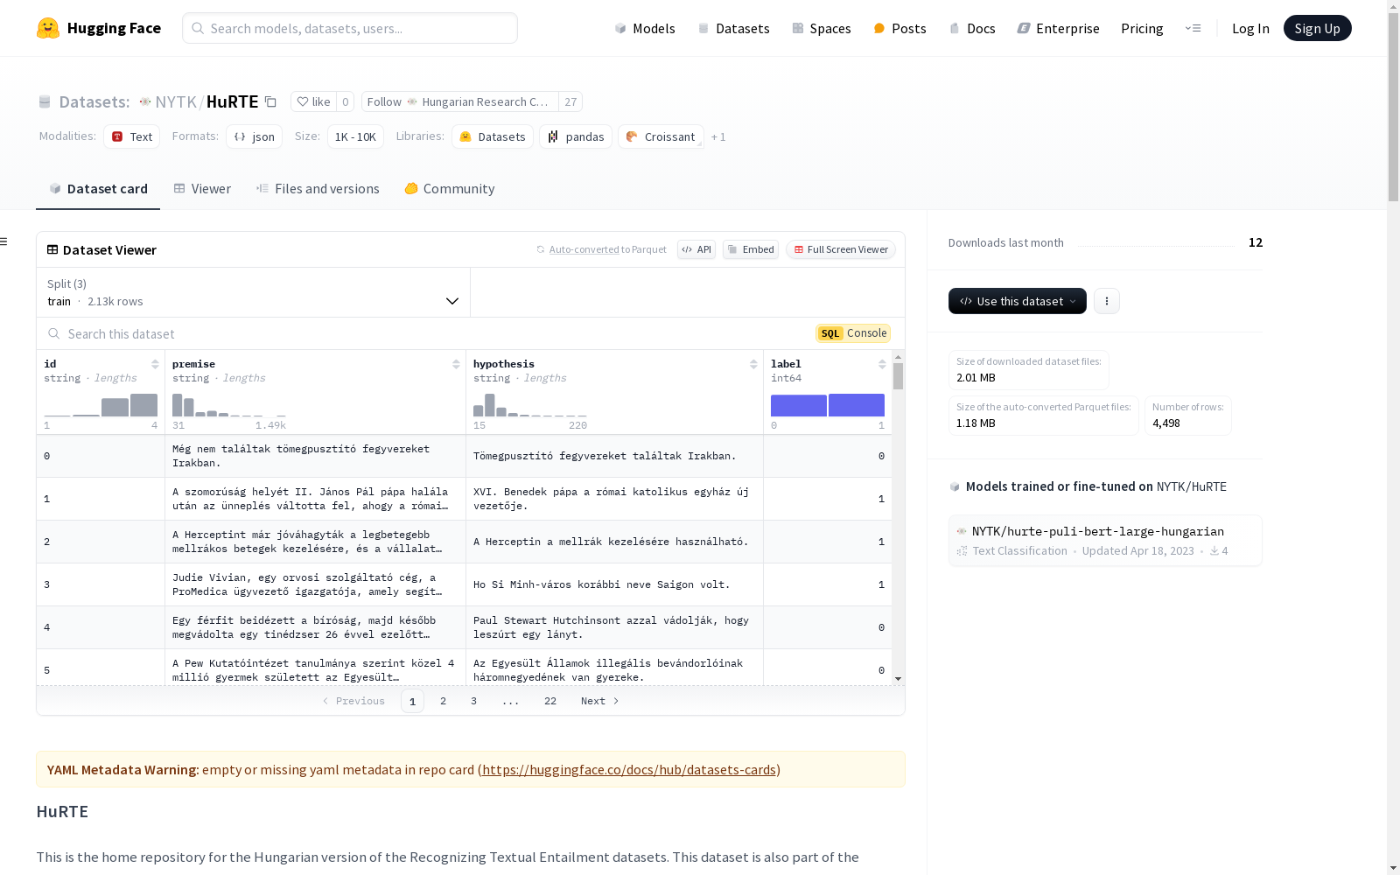Open the Full Screen Viewer

tap(840, 249)
